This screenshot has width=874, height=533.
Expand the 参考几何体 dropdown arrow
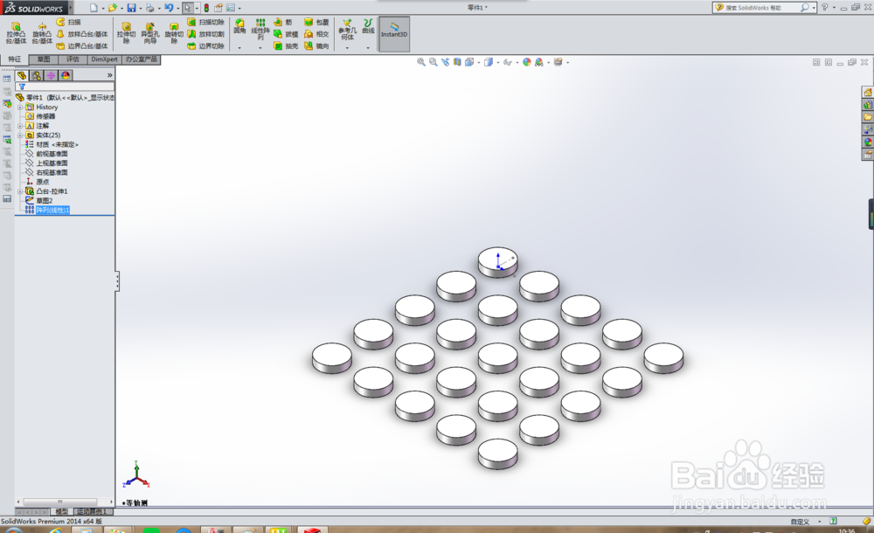point(347,48)
